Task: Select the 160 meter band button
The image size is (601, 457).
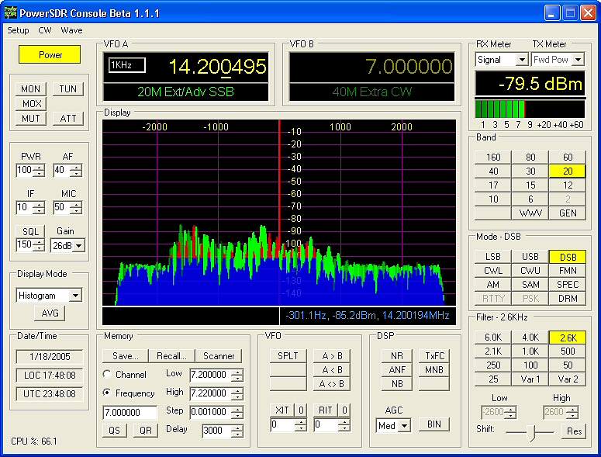Action: (x=493, y=158)
